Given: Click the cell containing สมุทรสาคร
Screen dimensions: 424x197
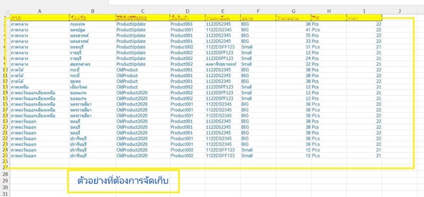Looking at the screenshot, I should (92, 64).
